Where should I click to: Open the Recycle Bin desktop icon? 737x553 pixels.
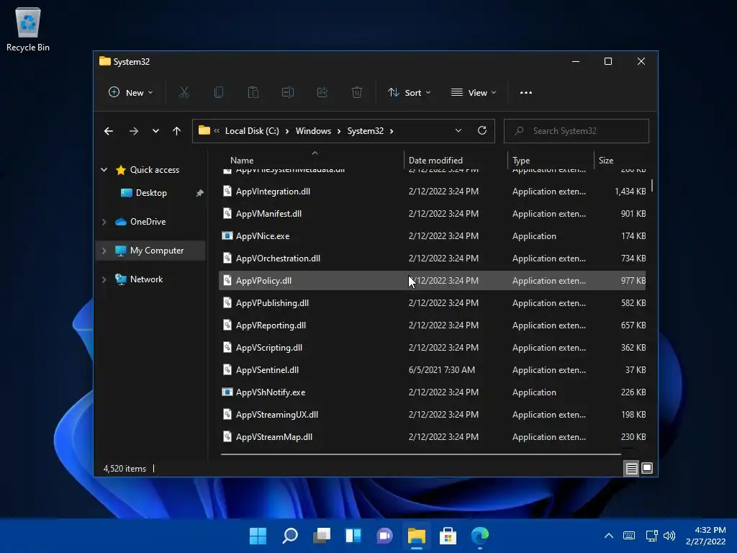tap(28, 29)
